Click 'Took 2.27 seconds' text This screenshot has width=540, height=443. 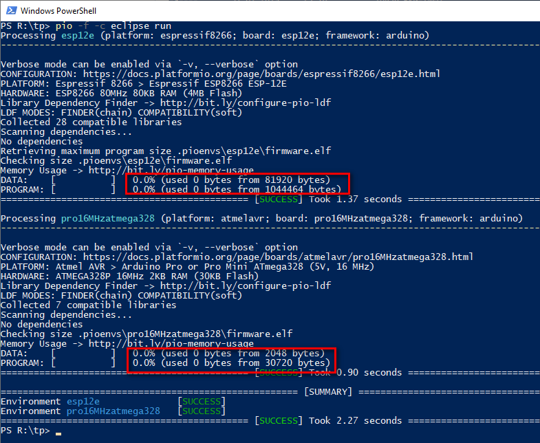(x=356, y=421)
